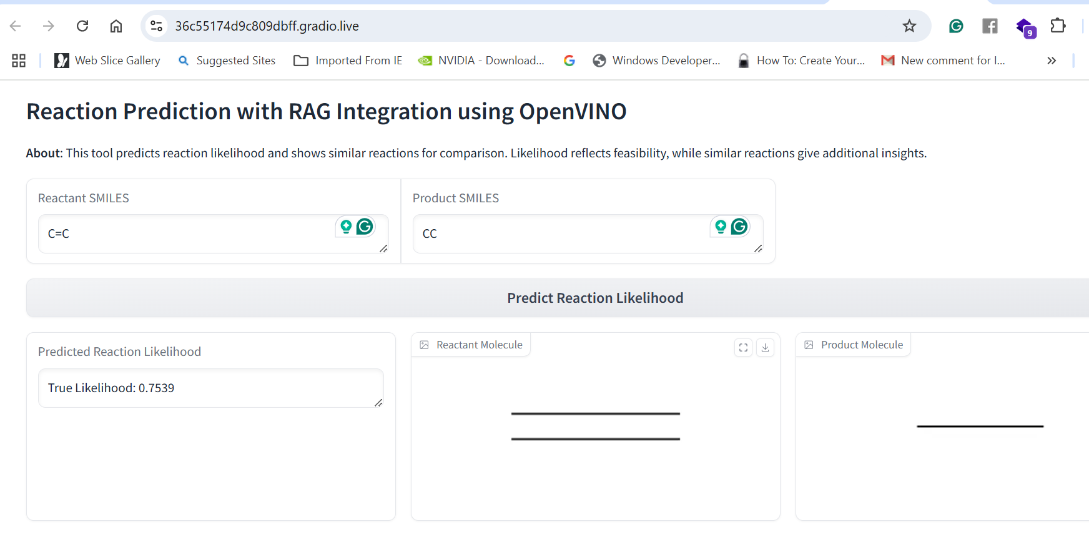The image size is (1089, 542).
Task: Click the address bar URL
Action: pyautogui.click(x=267, y=26)
